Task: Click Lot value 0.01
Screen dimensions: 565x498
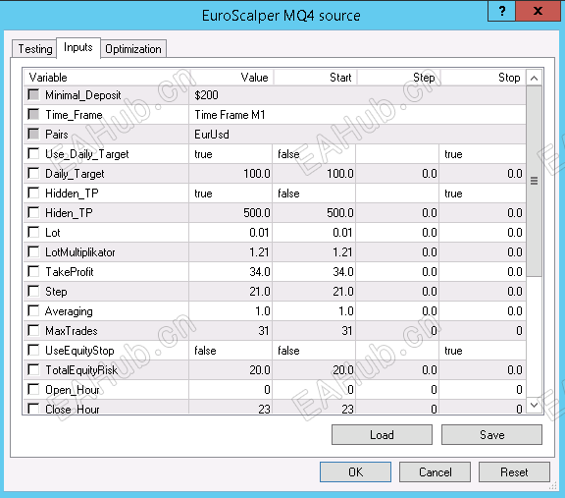Action: click(x=231, y=233)
